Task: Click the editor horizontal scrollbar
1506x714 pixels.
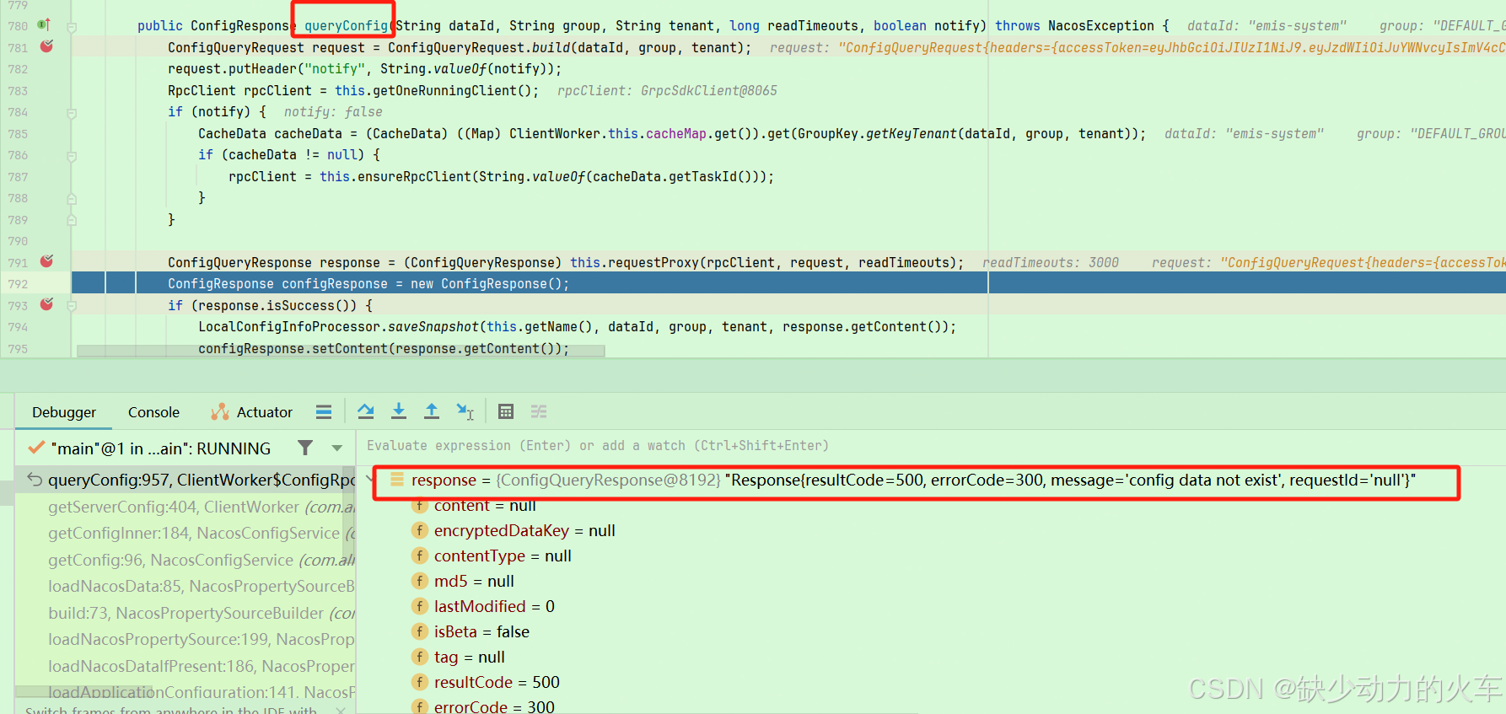Action: (341, 352)
